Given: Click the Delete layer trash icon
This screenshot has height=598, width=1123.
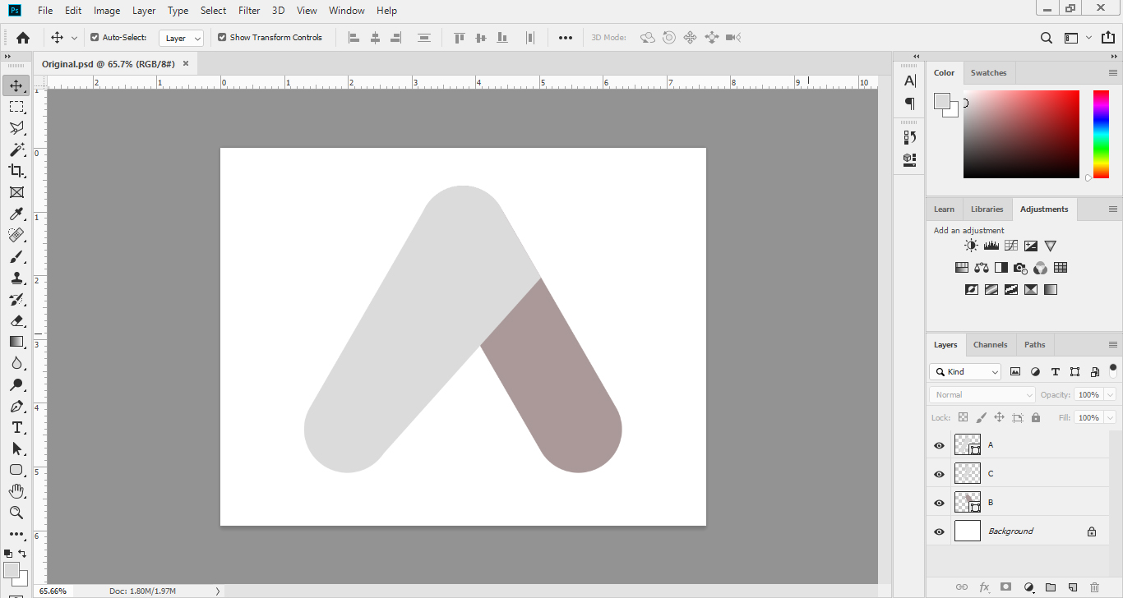Looking at the screenshot, I should 1094,587.
